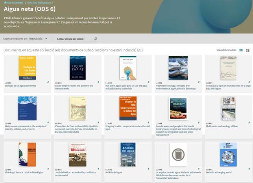Switch to list view of results
Image resolution: width=253 pixels, height=183 pixels.
(x=248, y=50)
